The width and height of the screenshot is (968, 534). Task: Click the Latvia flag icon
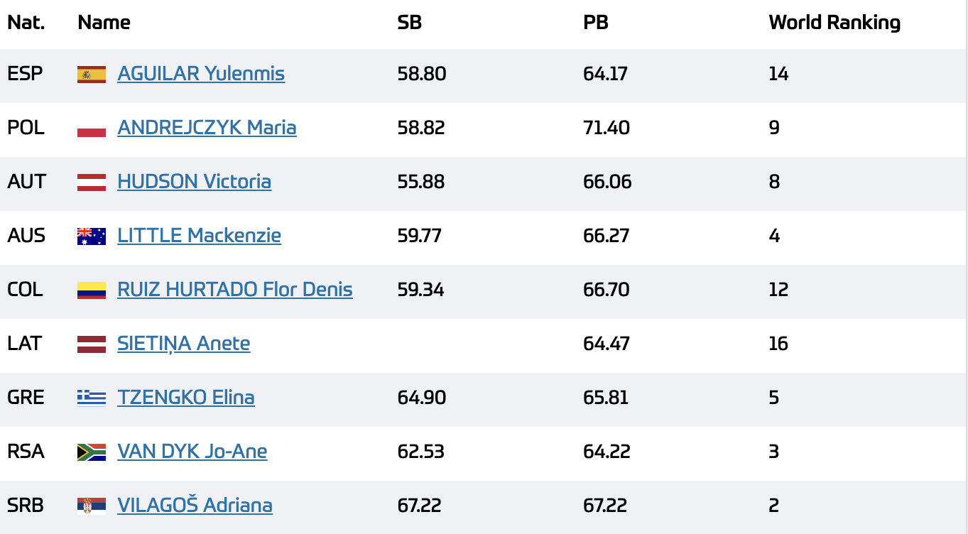(92, 344)
